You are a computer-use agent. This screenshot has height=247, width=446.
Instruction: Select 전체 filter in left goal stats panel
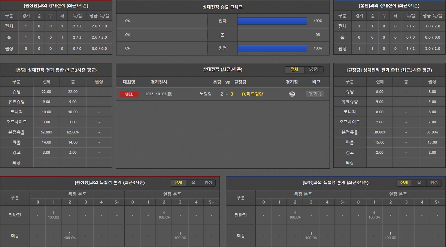(178, 183)
